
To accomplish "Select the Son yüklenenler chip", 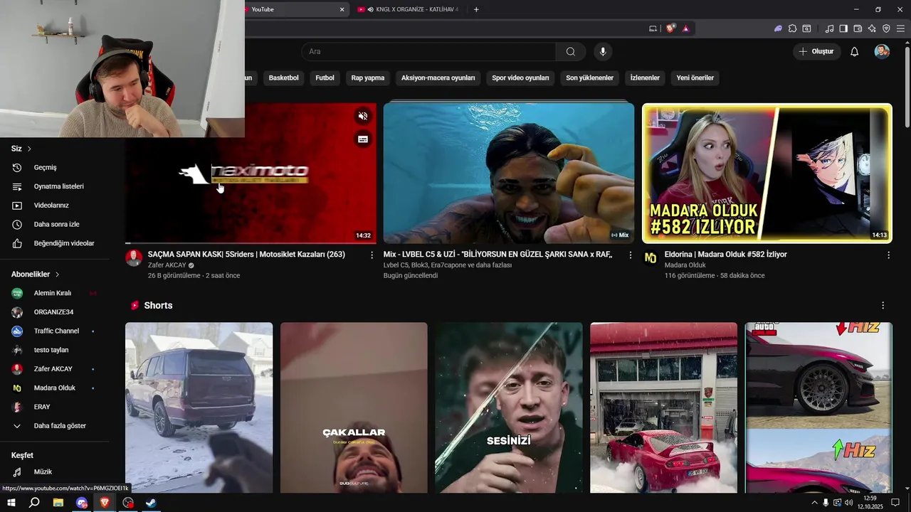I will tap(589, 78).
